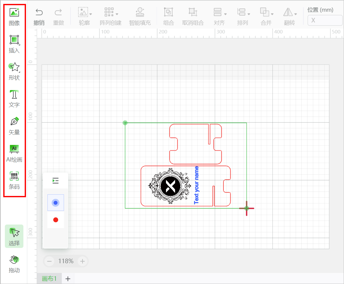
Task: Zoom in with the plus button
Action: pos(83,261)
